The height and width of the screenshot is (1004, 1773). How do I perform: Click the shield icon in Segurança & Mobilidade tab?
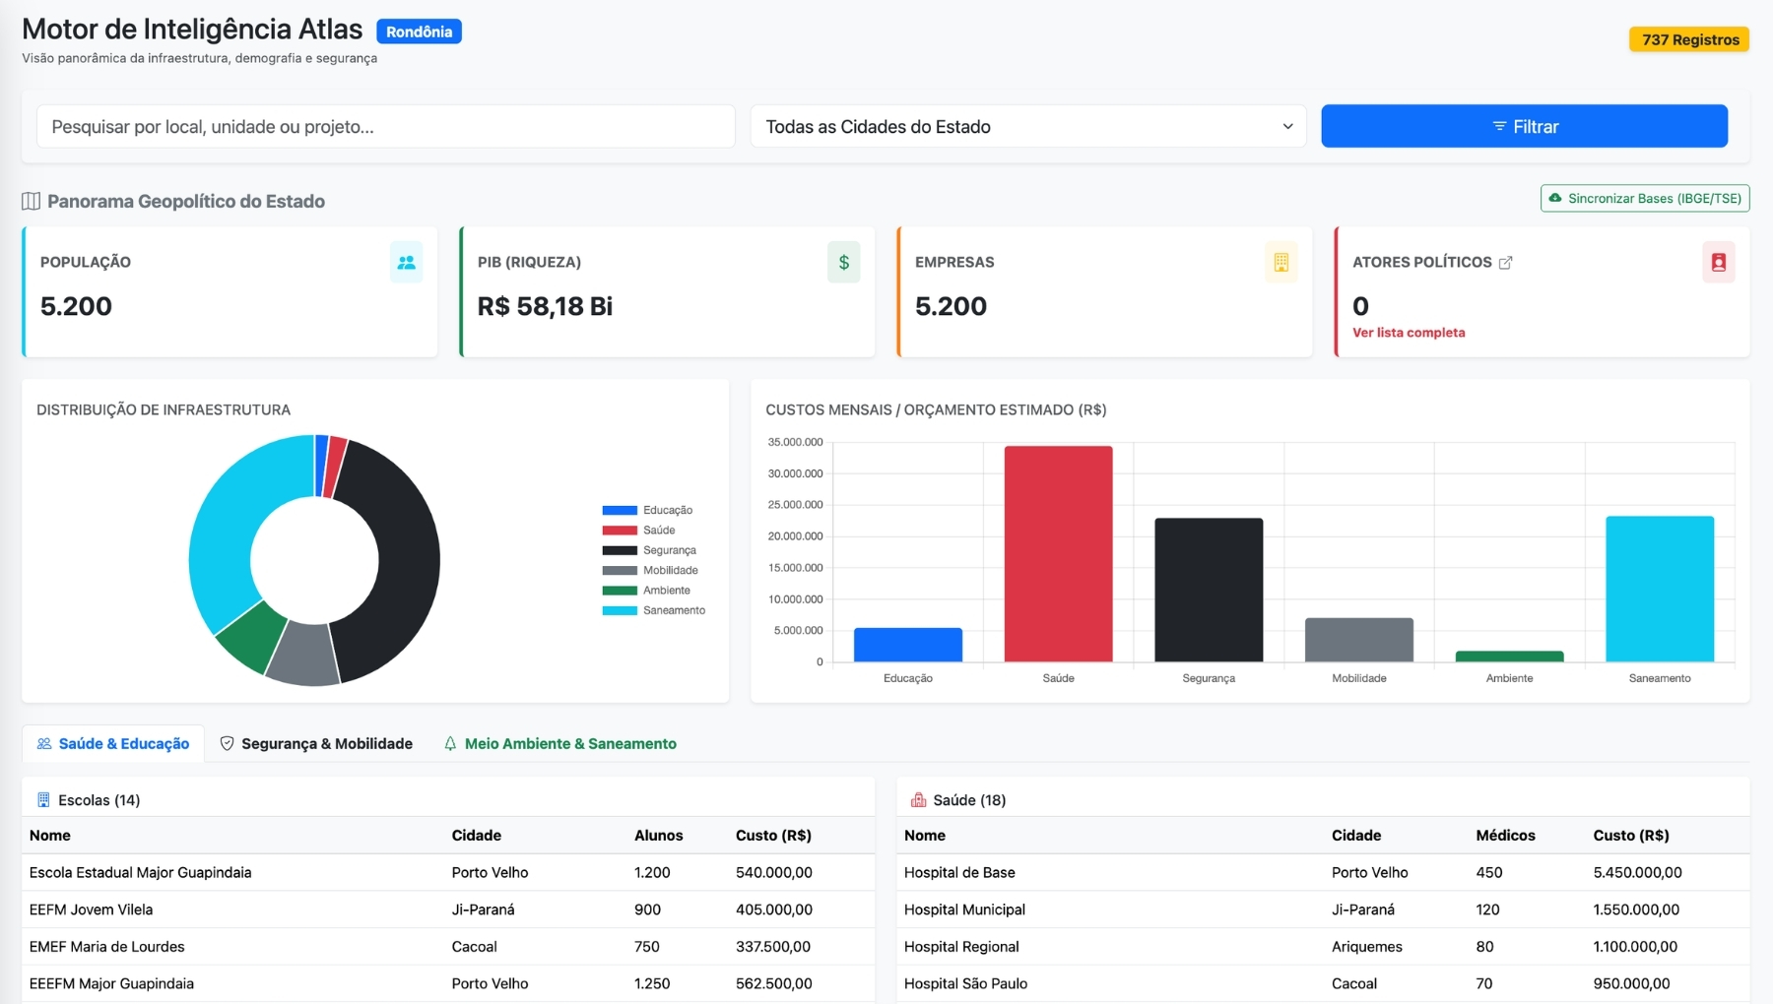point(227,744)
